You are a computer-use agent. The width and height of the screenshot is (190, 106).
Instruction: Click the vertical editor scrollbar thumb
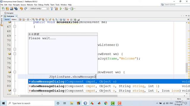coord(187,67)
